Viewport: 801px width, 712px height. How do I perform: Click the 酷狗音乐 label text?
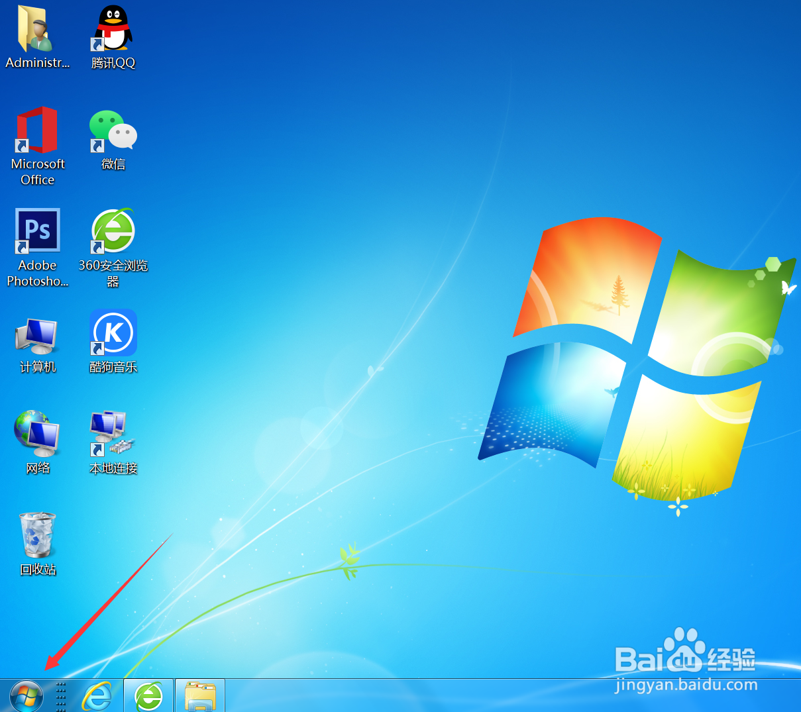pos(113,367)
